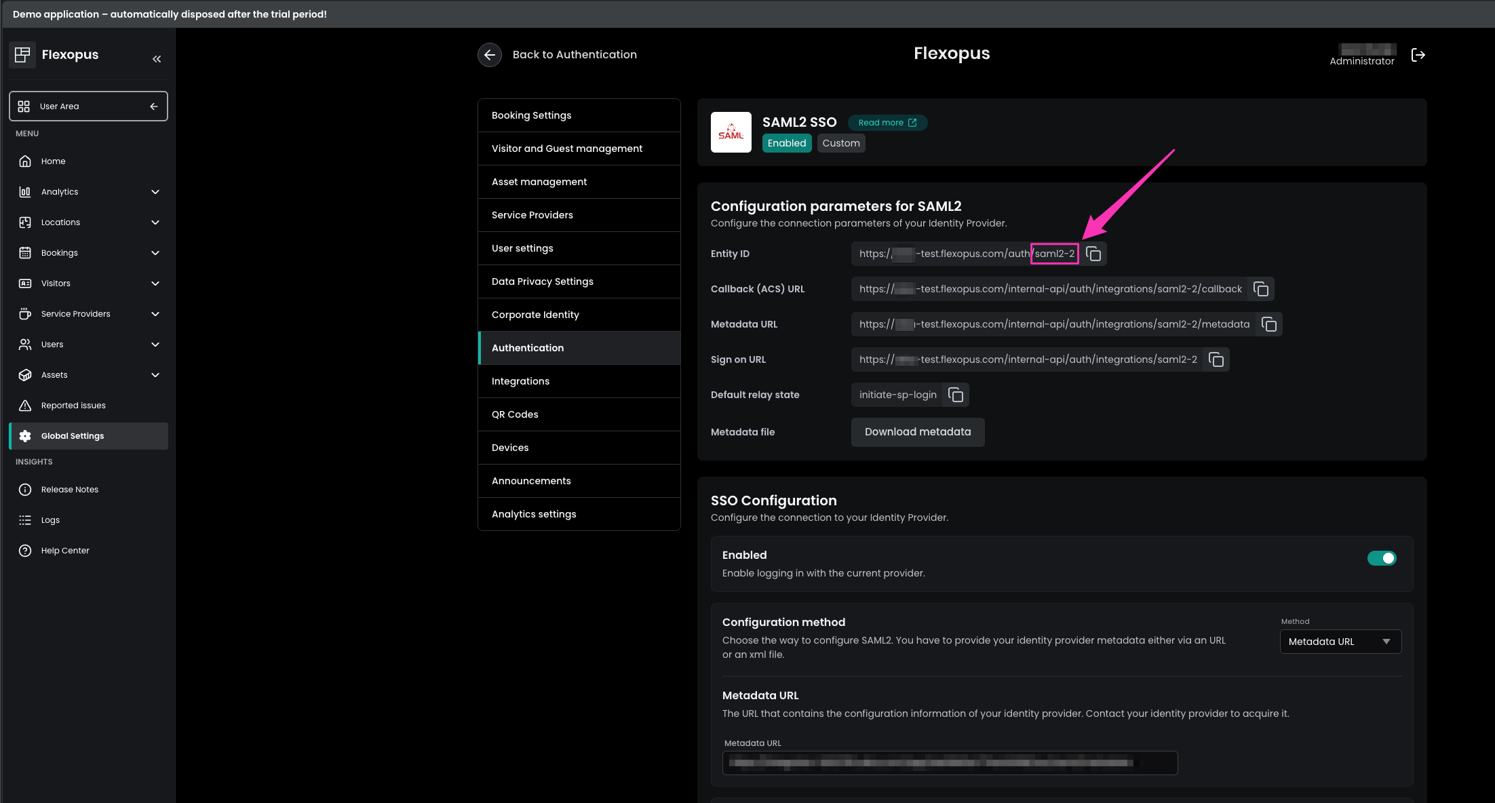
Task: Toggle the Enabled SSO provider switch
Action: pyautogui.click(x=1382, y=558)
